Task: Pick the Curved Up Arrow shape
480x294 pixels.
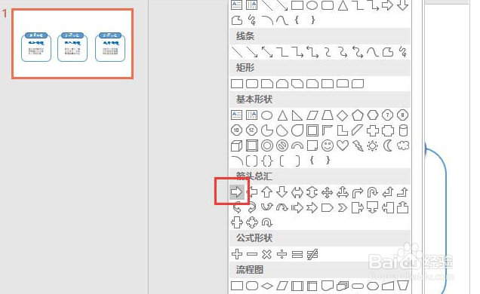Action: click(266, 208)
